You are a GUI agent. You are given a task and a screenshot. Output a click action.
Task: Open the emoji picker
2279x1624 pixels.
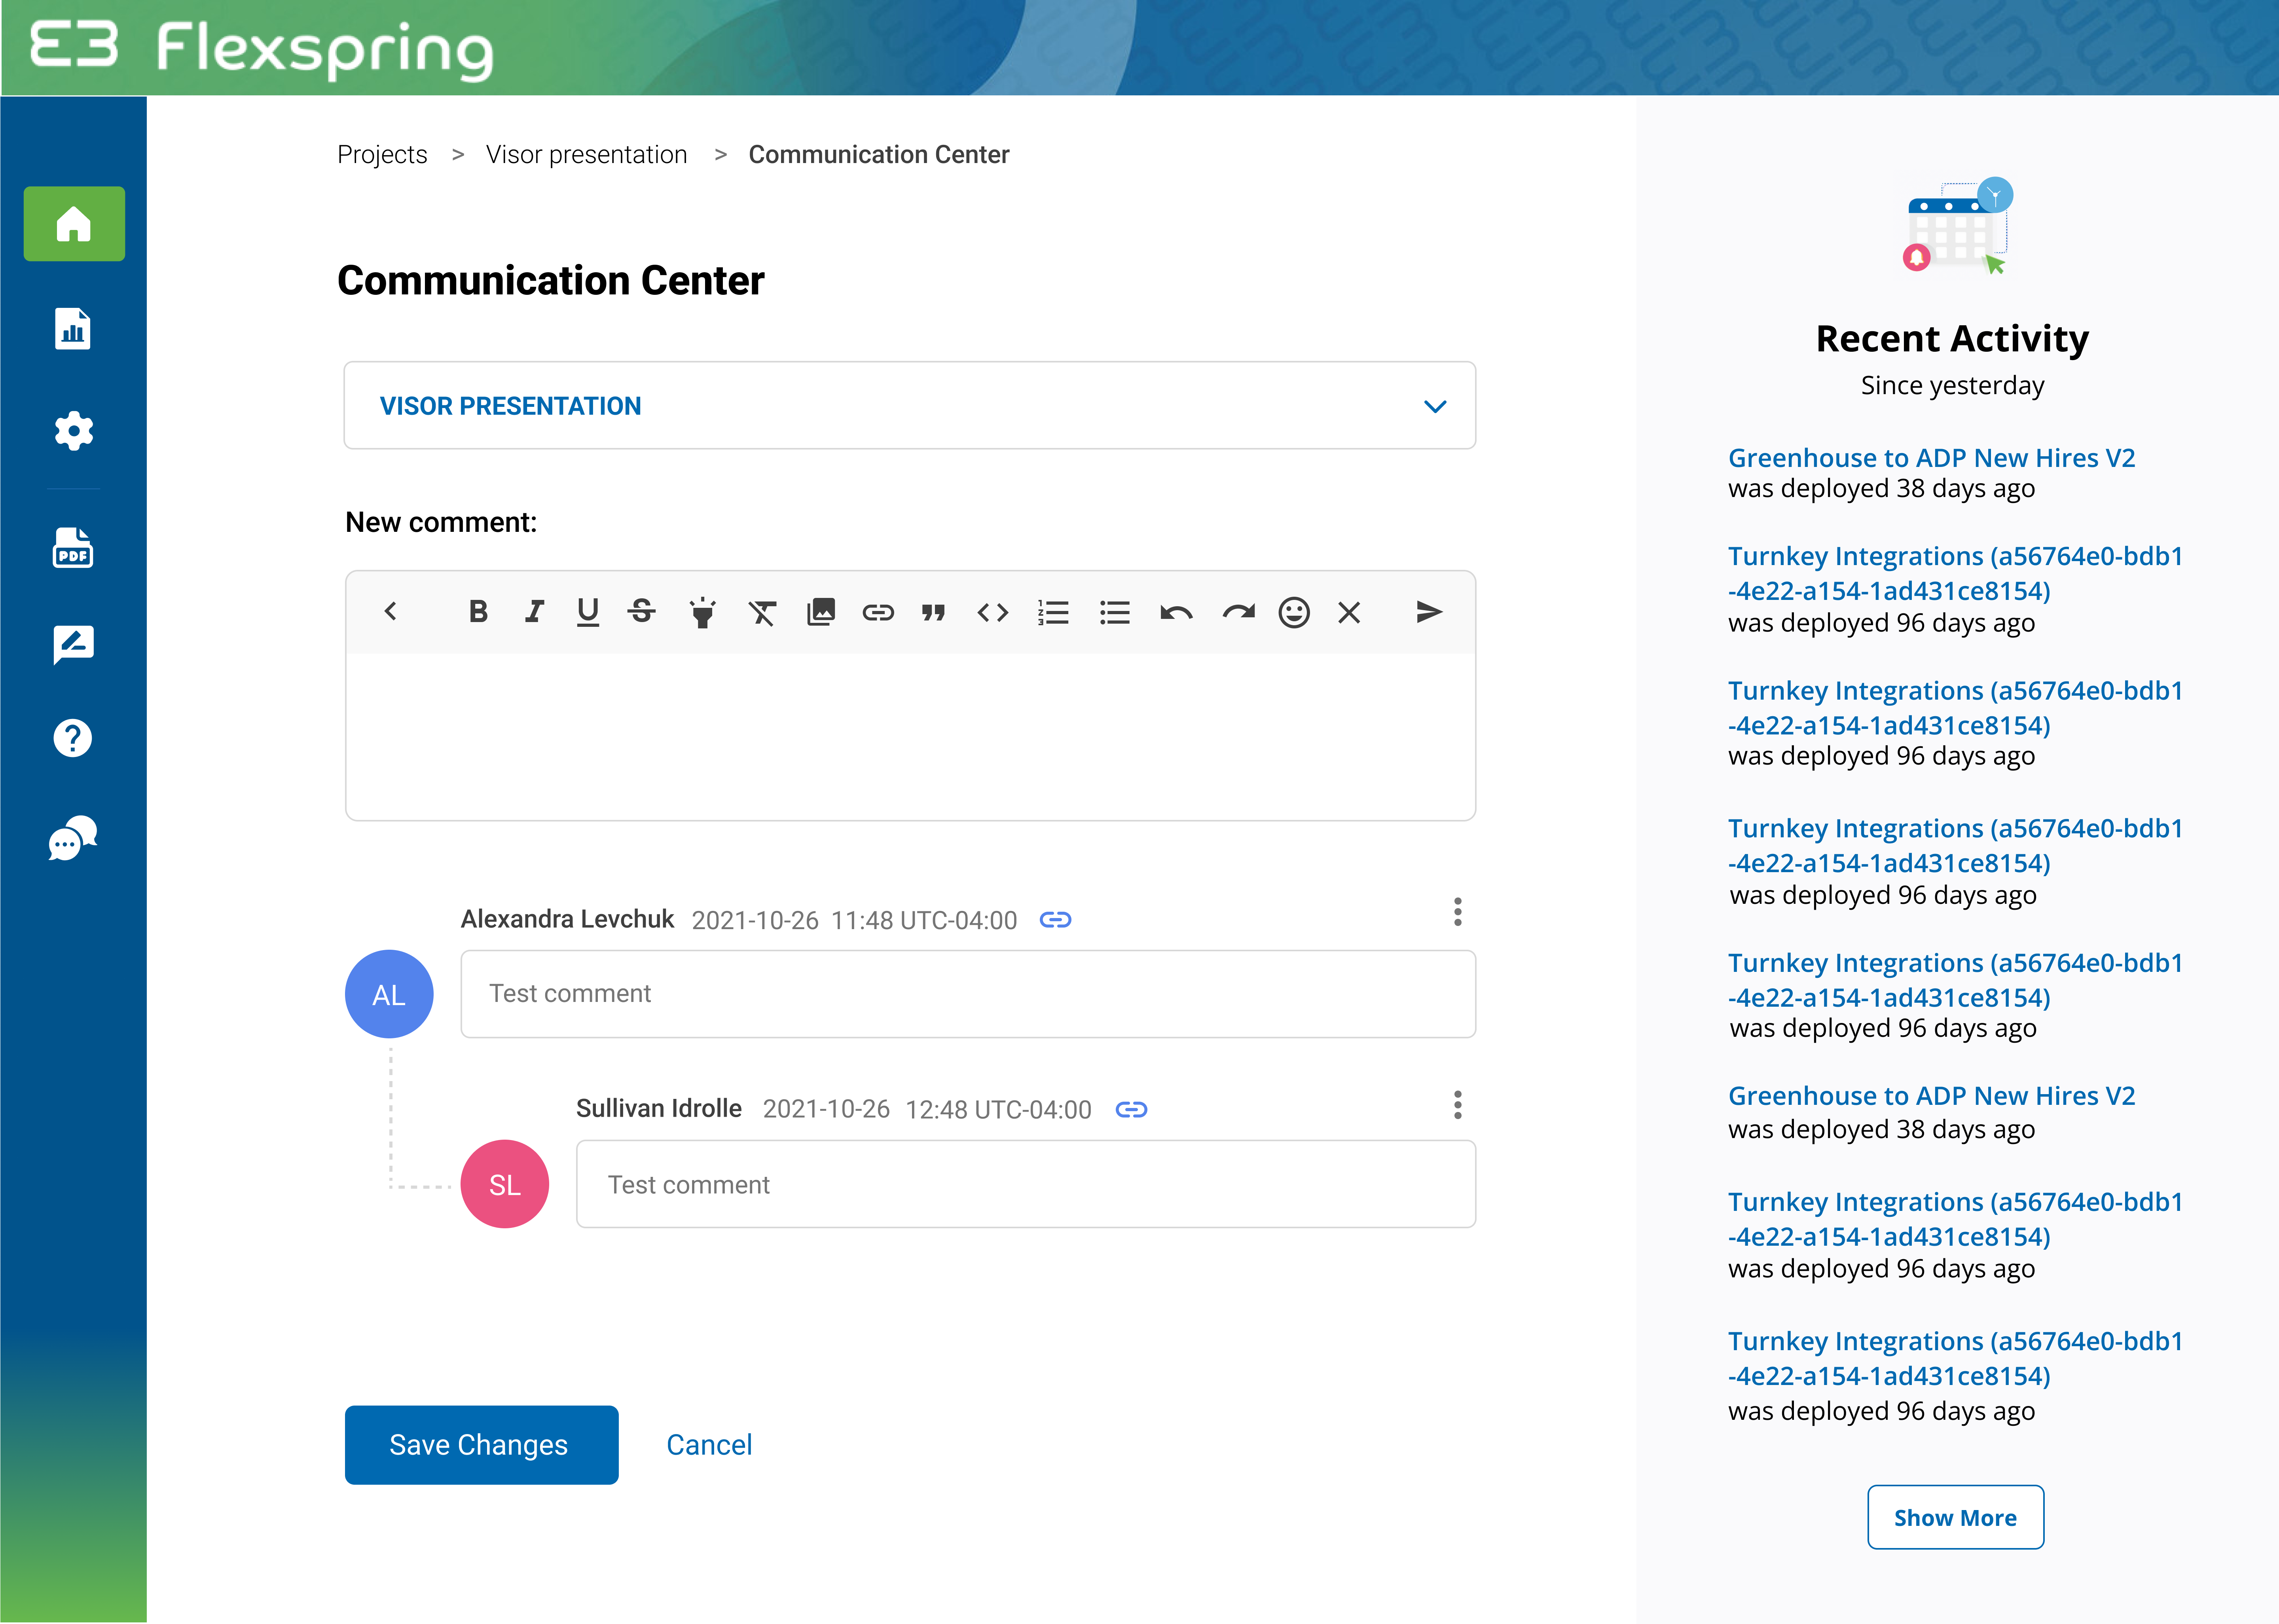click(x=1295, y=612)
